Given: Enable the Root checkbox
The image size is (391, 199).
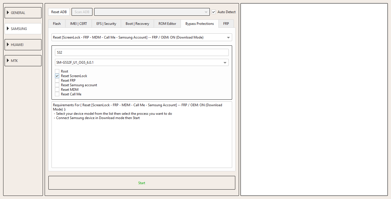Looking at the screenshot, I should (57, 71).
